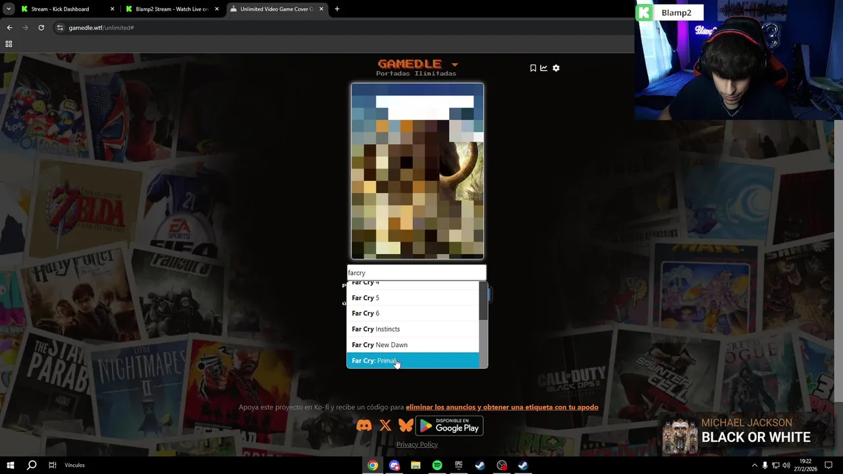The height and width of the screenshot is (474, 843).
Task: Select the Unlimited Video Game Cover tab
Action: pos(277,9)
